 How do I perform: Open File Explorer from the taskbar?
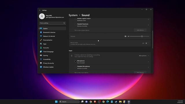coord(120,102)
